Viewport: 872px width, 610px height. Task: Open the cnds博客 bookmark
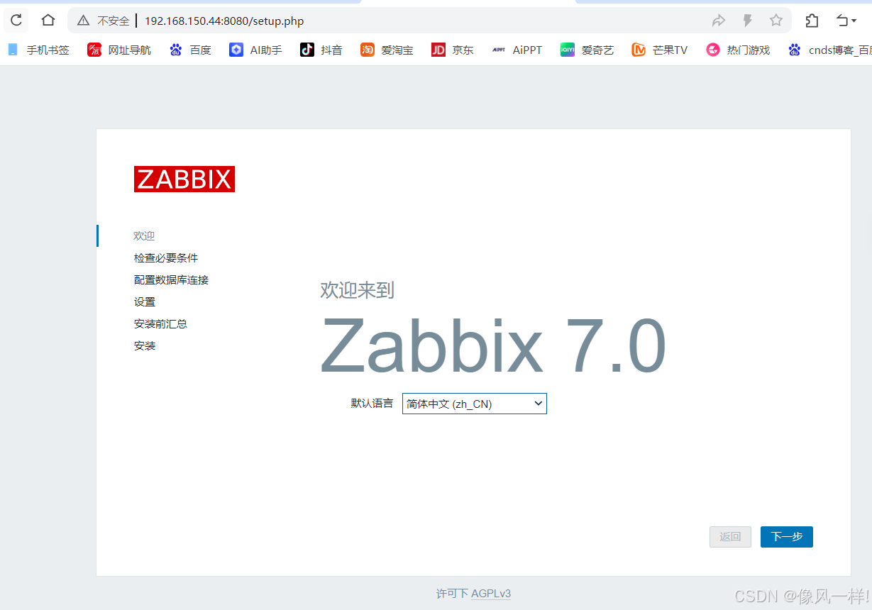pyautogui.click(x=829, y=50)
